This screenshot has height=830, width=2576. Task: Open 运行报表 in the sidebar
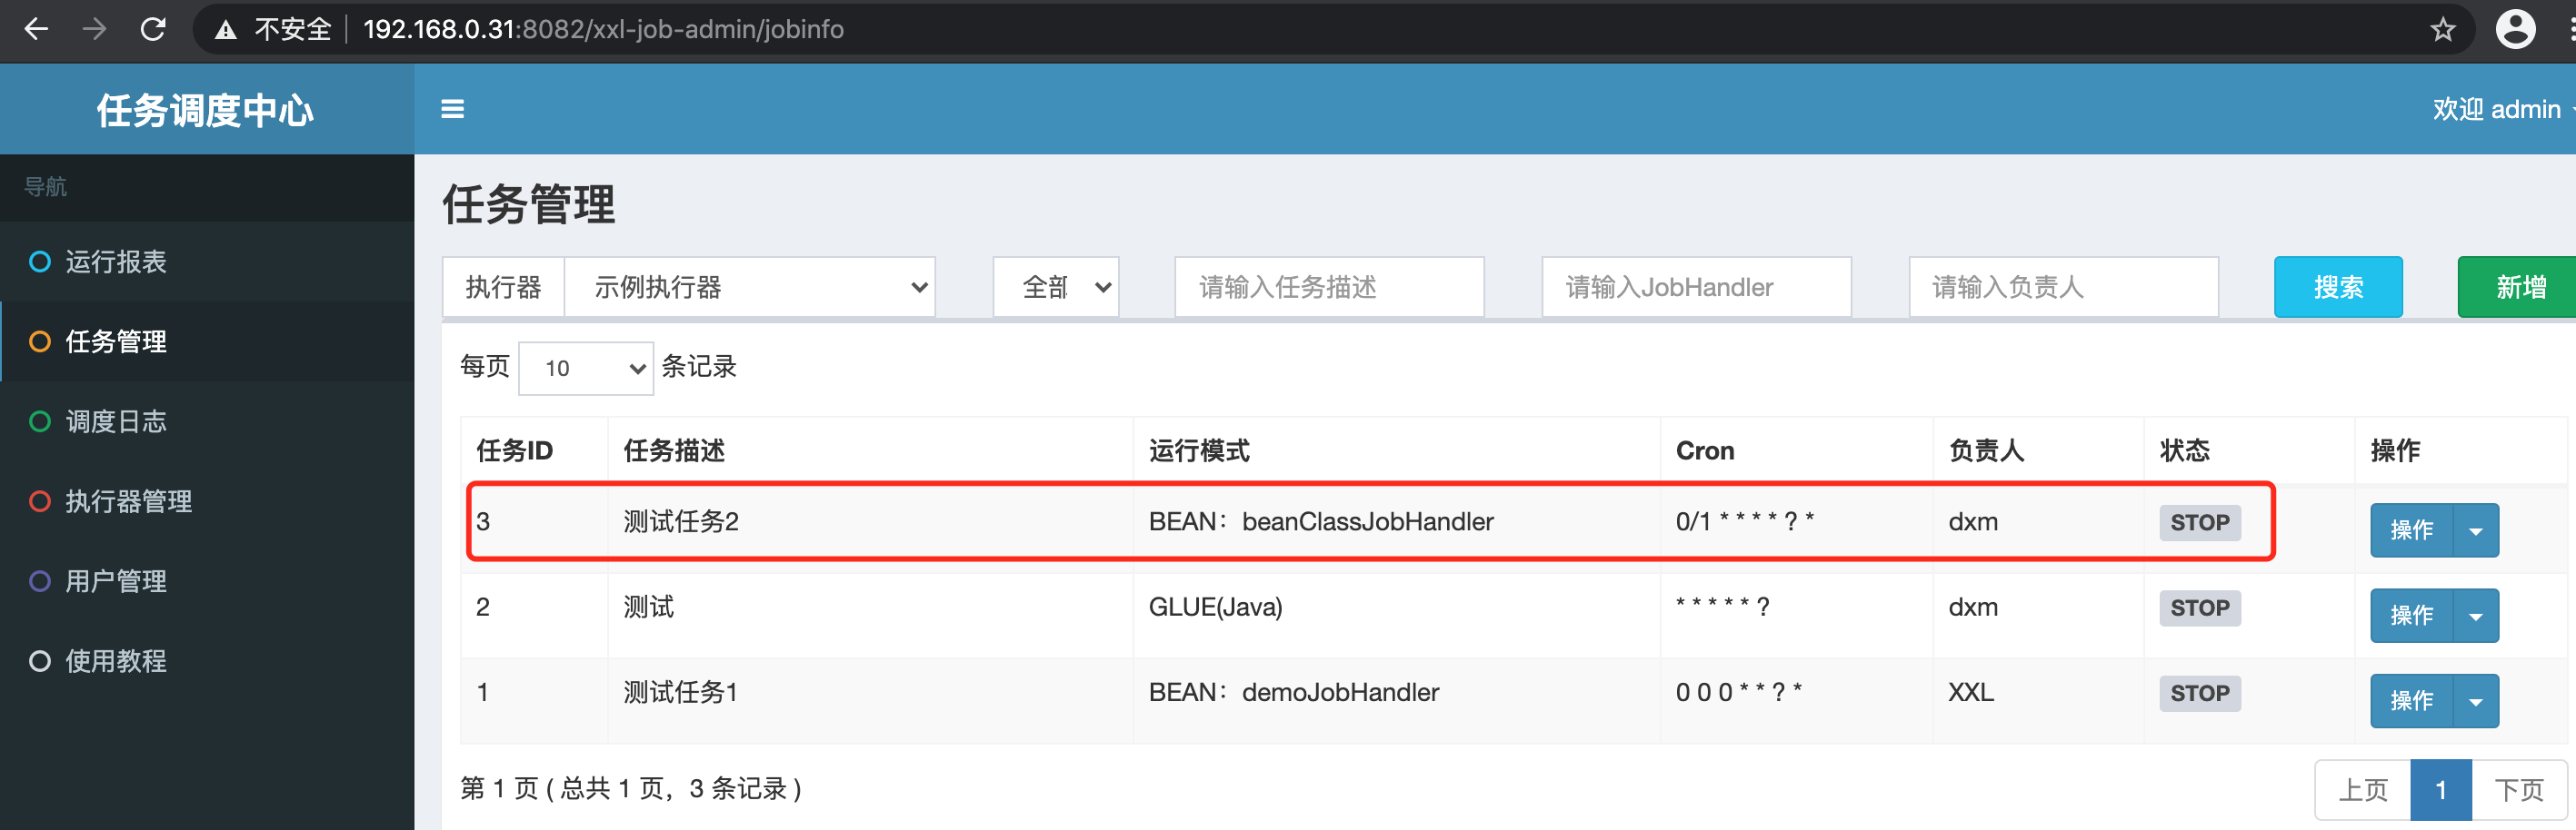[x=207, y=262]
